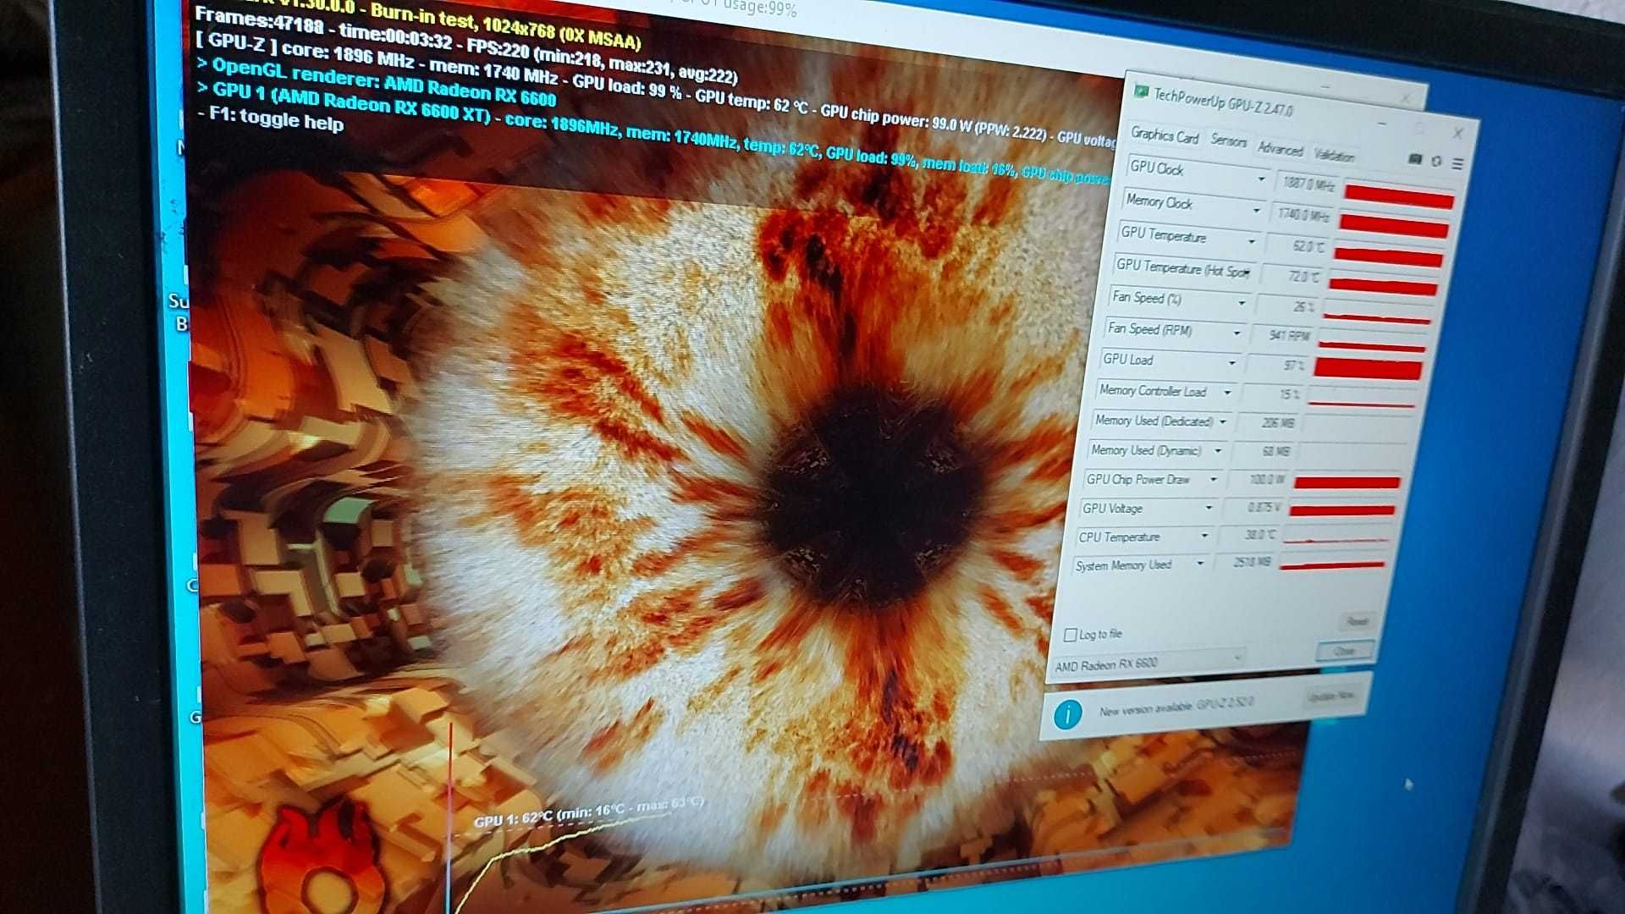
Task: Click the GPU Load red history graph
Action: tap(1367, 368)
